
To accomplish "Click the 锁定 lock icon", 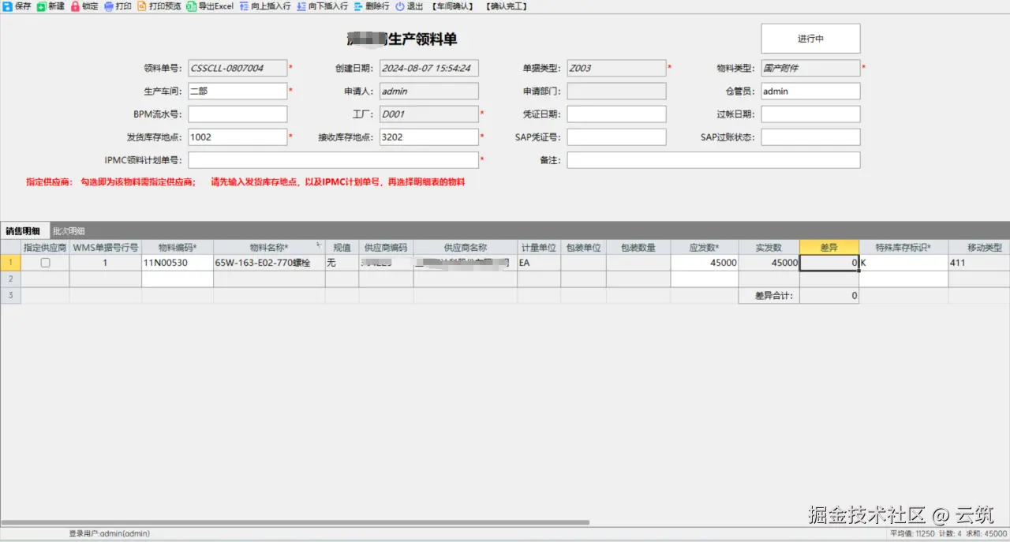I will [x=76, y=6].
